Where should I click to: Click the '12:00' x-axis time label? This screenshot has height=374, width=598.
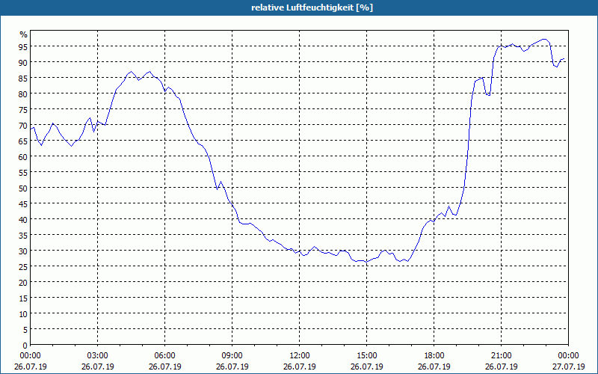300,356
